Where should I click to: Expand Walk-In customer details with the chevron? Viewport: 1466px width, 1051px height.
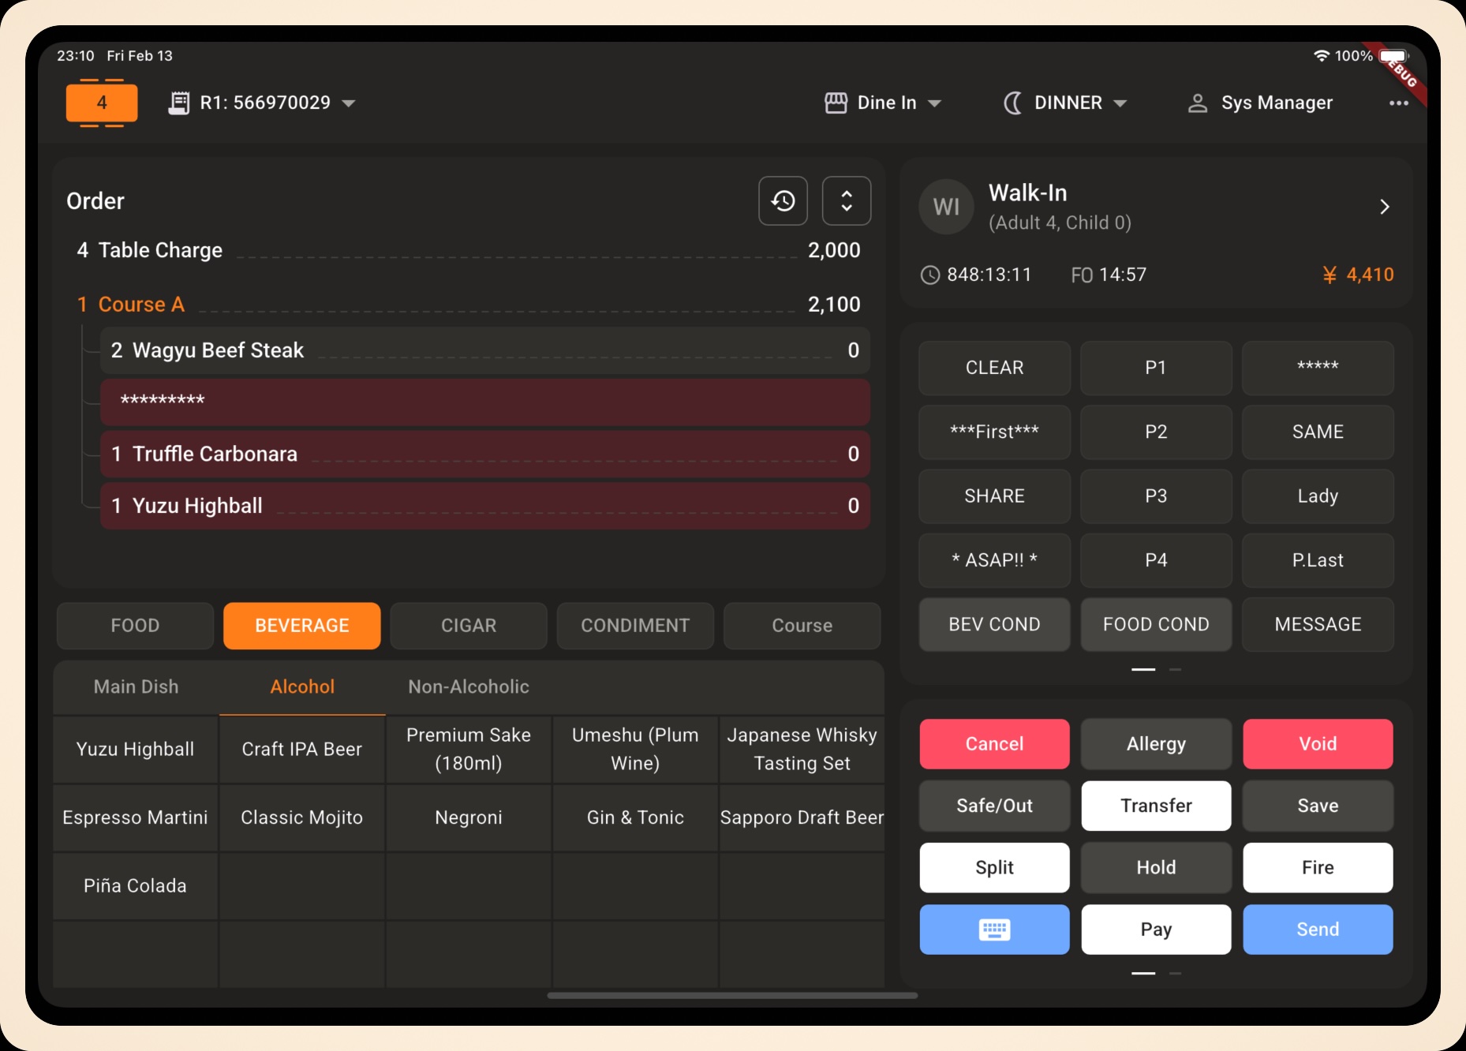pos(1384,206)
